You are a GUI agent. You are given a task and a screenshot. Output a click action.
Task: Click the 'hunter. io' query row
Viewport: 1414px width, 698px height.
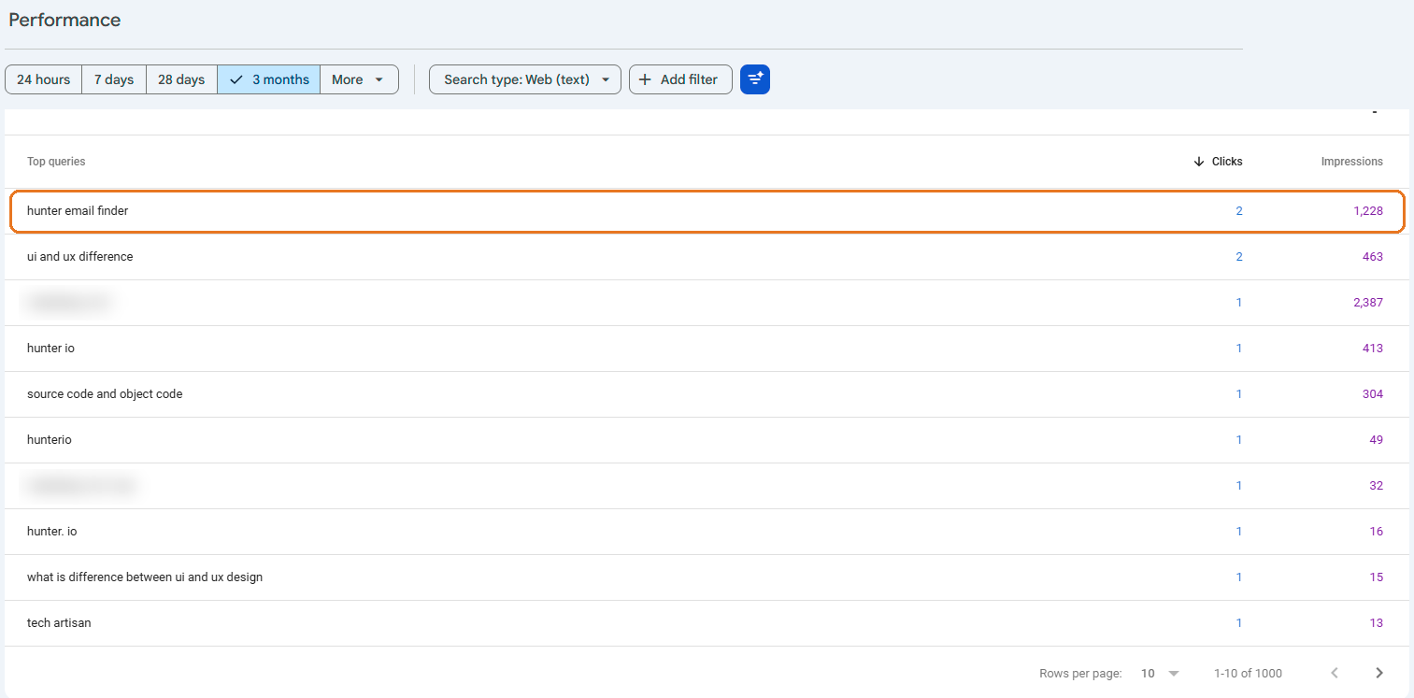pos(707,532)
